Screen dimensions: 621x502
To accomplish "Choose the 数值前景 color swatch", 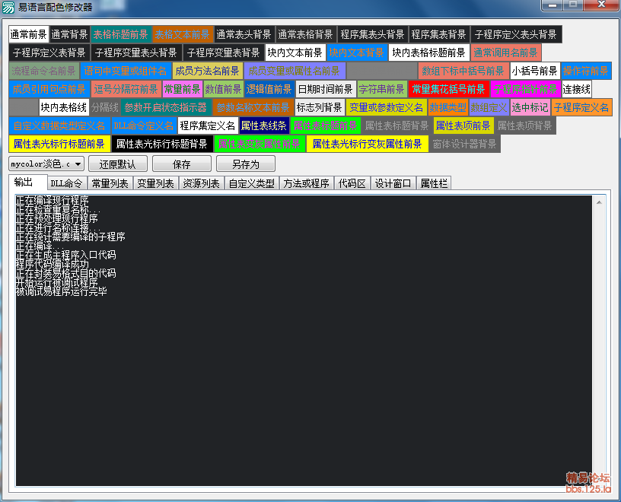I will 224,89.
